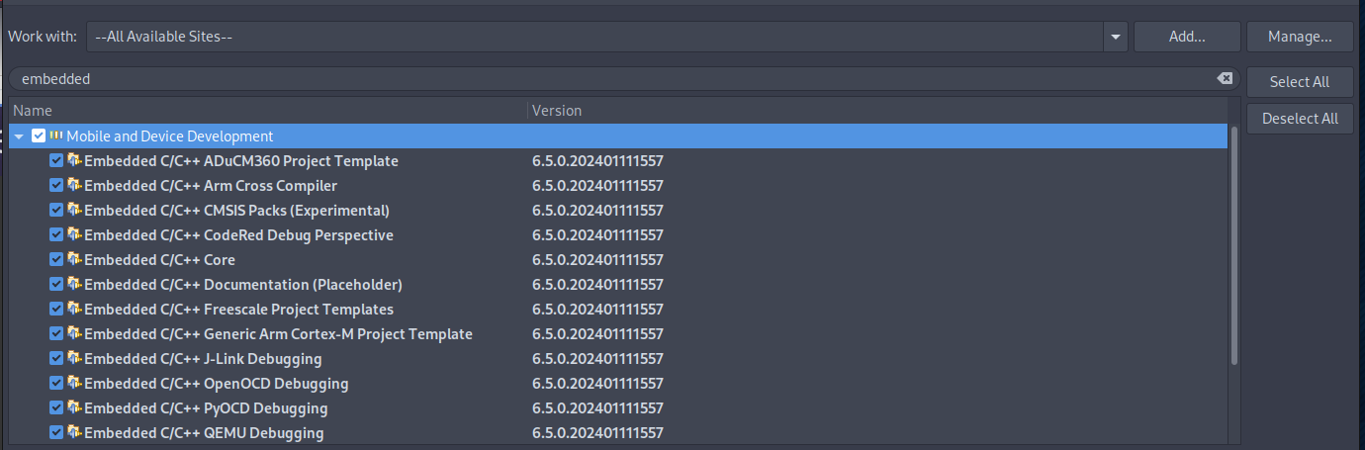Click the Mobile and Device Development category icon
Image resolution: width=1365 pixels, height=450 pixels.
pos(56,136)
